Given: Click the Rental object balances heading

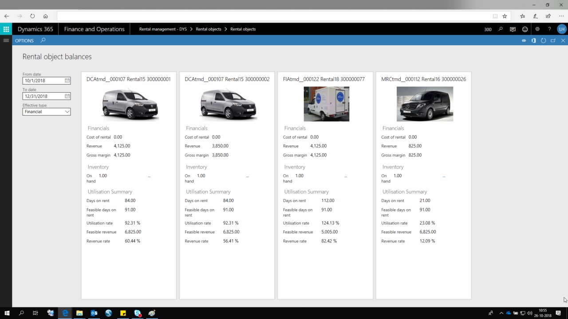Looking at the screenshot, I should [57, 57].
